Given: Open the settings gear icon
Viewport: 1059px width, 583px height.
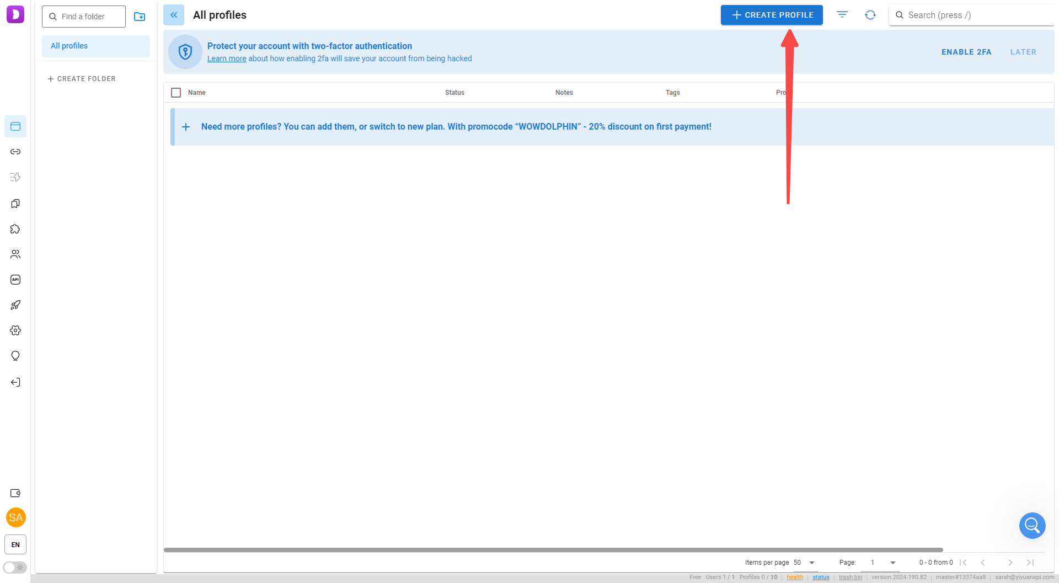Looking at the screenshot, I should point(15,330).
